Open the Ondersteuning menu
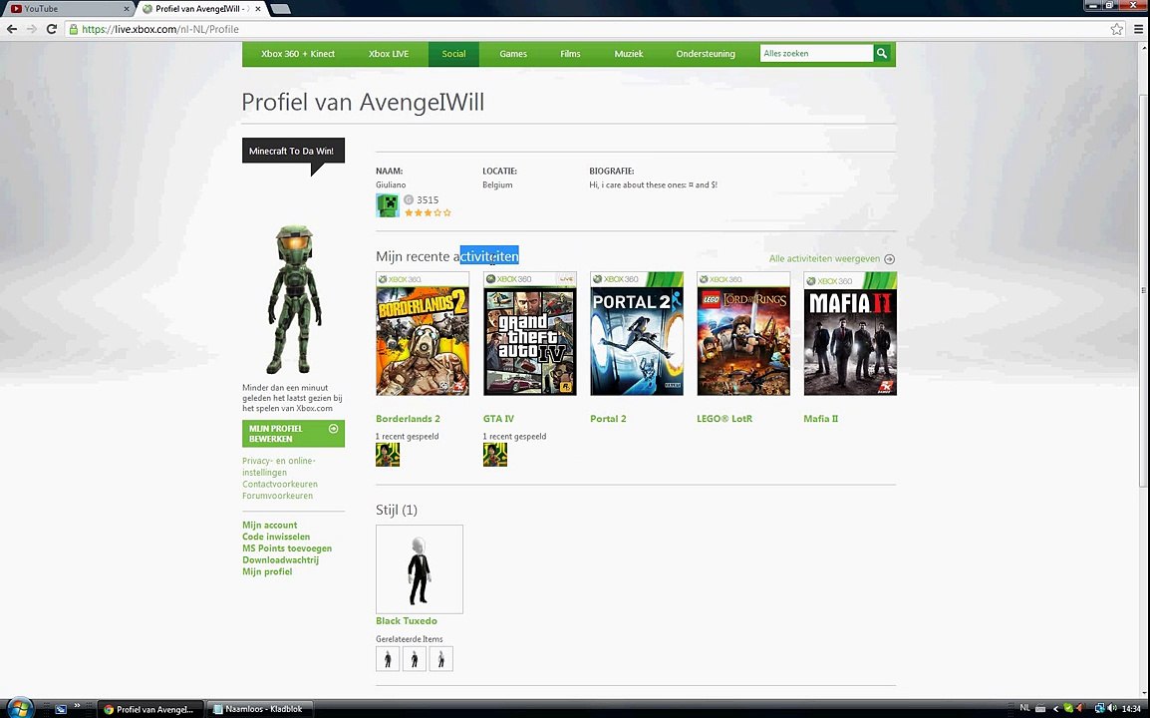Screen dimensions: 1150x718 click(706, 54)
